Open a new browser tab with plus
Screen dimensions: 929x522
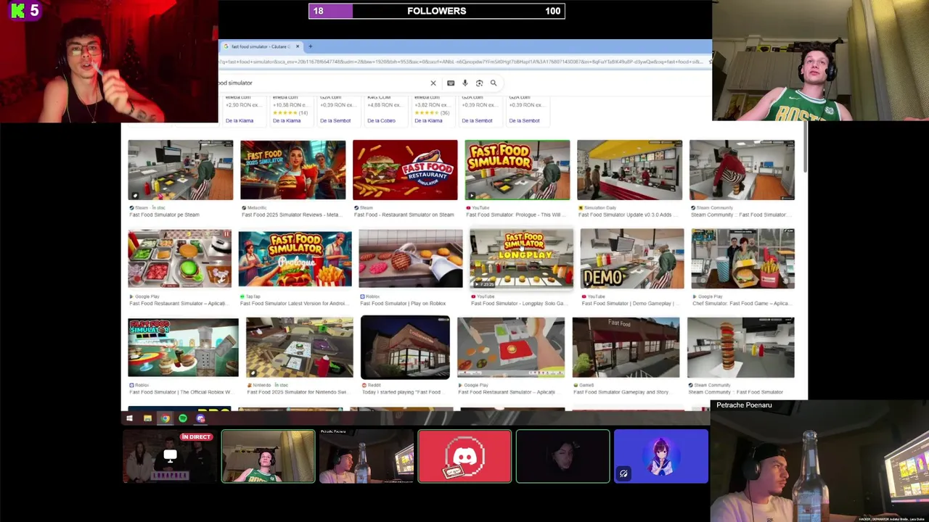(310, 46)
